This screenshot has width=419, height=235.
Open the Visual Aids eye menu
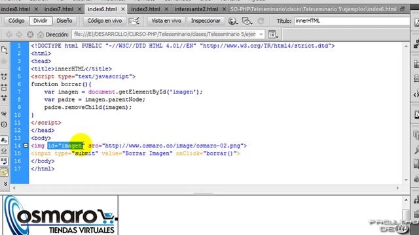coord(247,21)
